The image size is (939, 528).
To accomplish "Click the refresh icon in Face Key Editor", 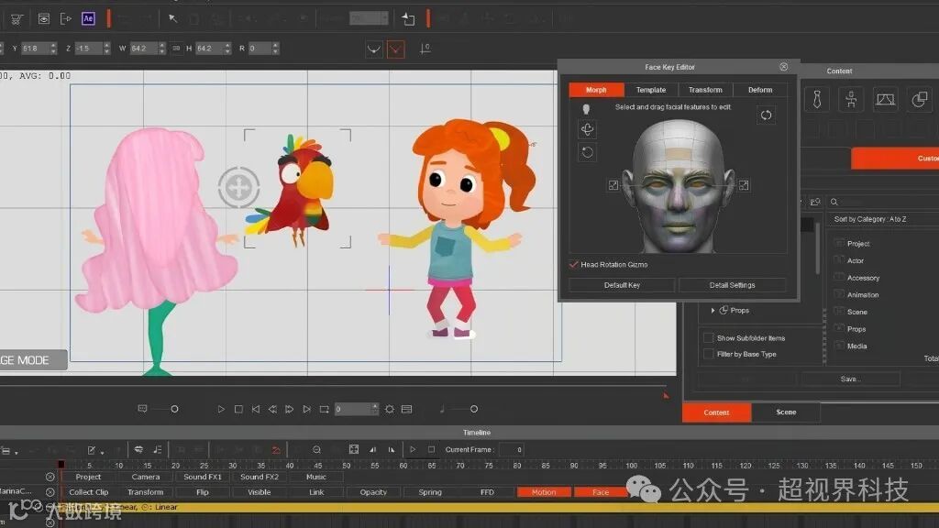I will tap(766, 115).
